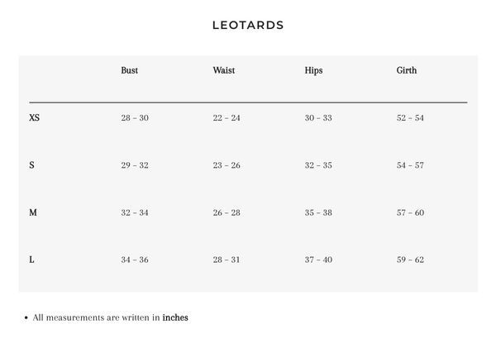Click the Bust column header
Screen dimensions: 496x348
(129, 70)
